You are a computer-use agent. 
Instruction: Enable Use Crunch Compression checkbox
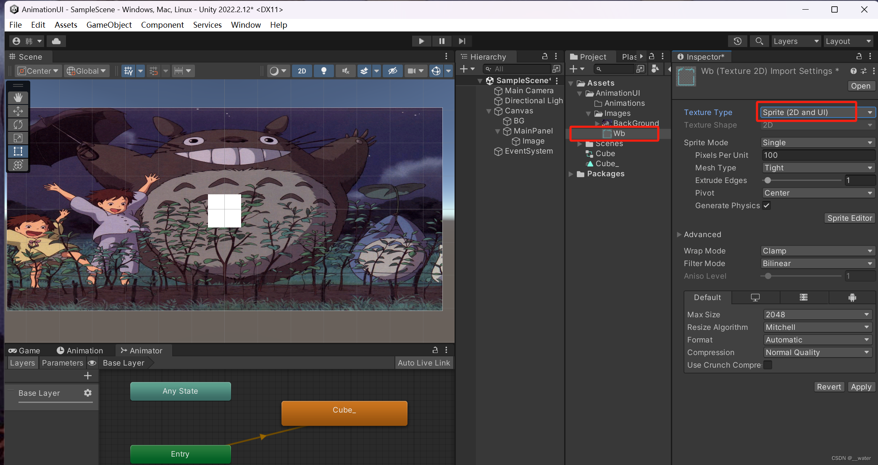coord(768,365)
